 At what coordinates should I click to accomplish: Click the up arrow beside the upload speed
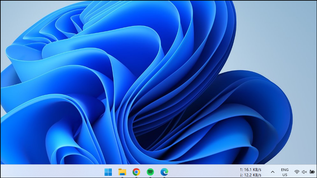click(x=241, y=170)
